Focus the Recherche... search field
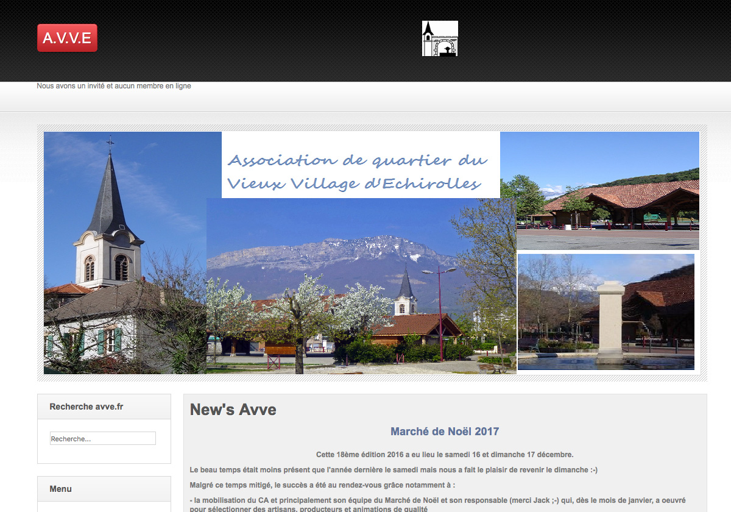This screenshot has height=512, width=731. (x=102, y=438)
